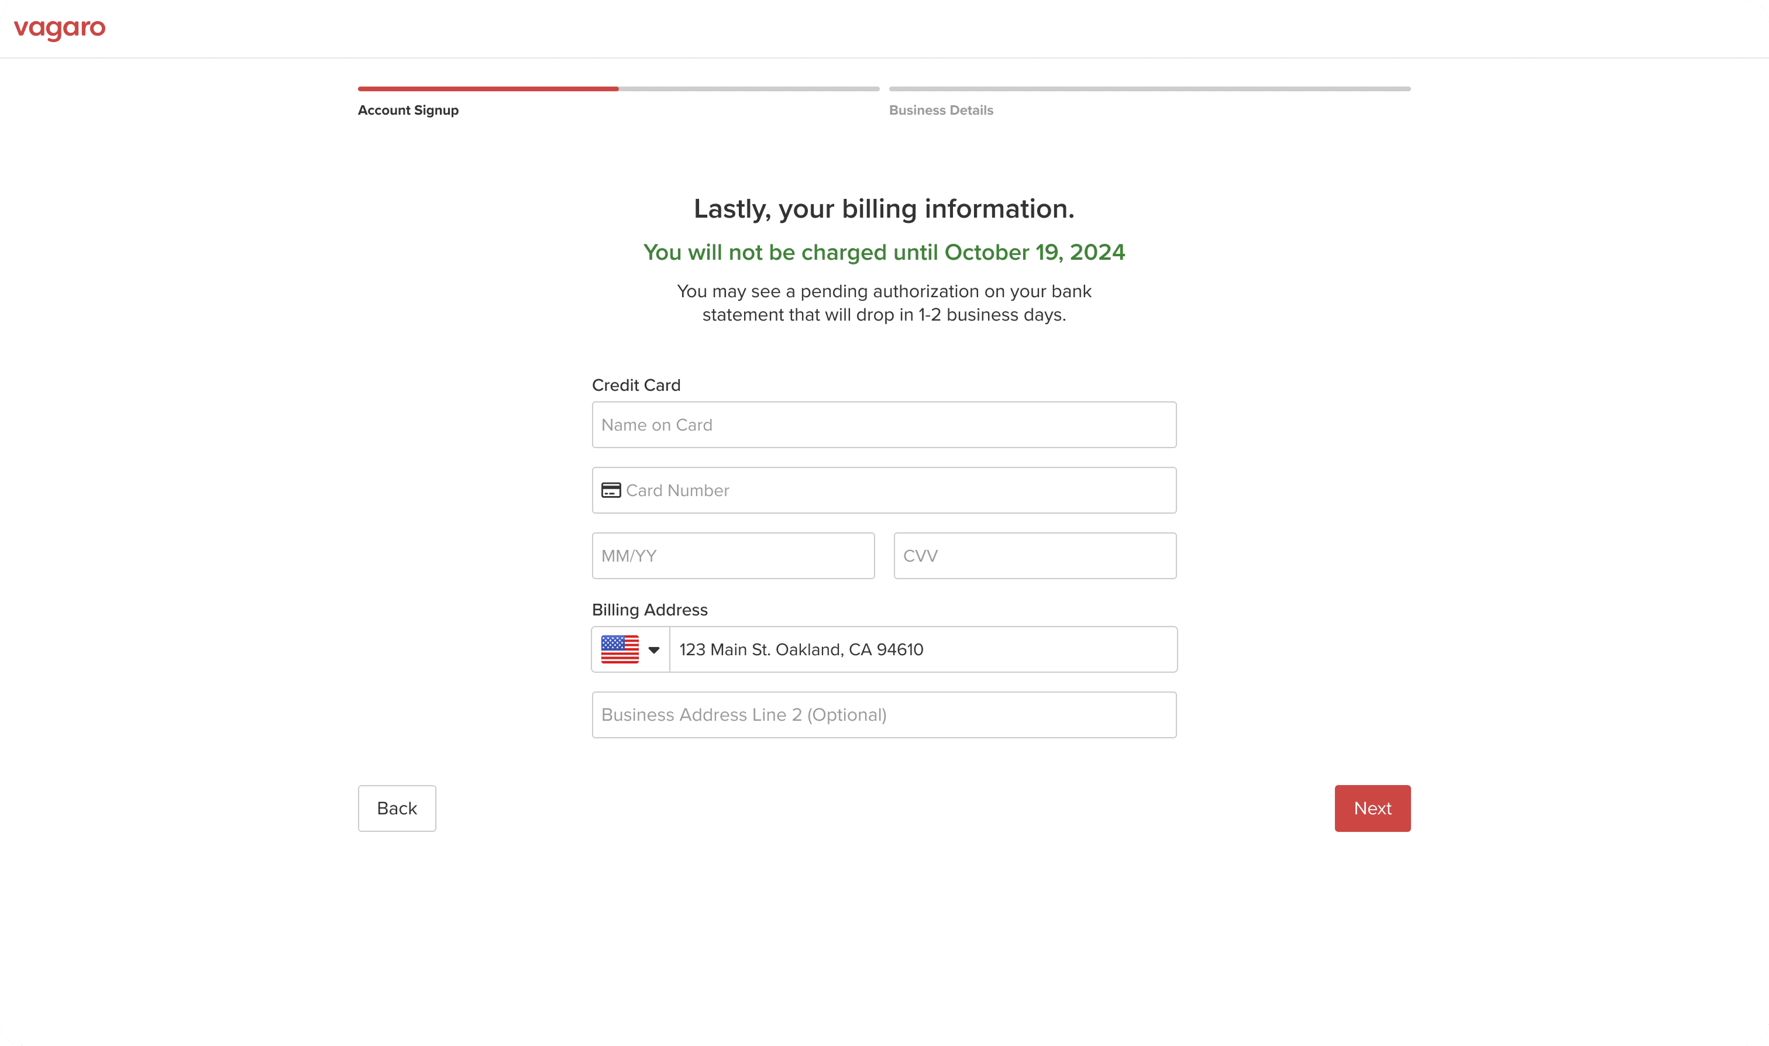The height and width of the screenshot is (1046, 1769).
Task: Click the MM/YY expiration field
Action: (733, 556)
